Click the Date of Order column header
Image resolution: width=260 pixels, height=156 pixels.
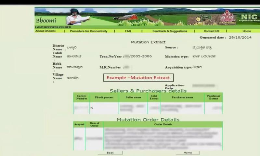(x=94, y=124)
